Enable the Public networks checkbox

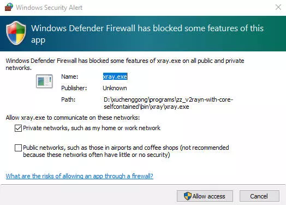[x=18, y=148]
